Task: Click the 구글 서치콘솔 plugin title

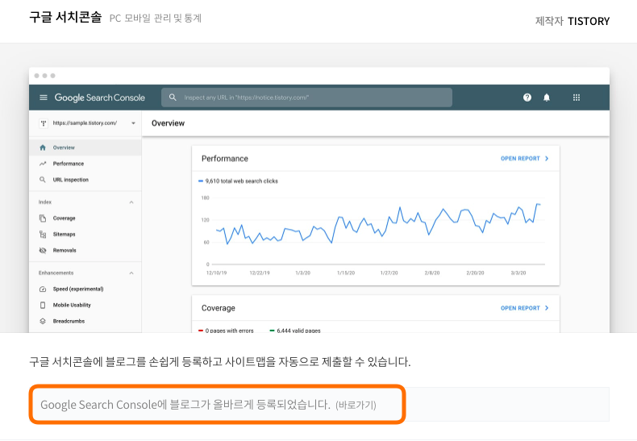Action: pyautogui.click(x=65, y=17)
